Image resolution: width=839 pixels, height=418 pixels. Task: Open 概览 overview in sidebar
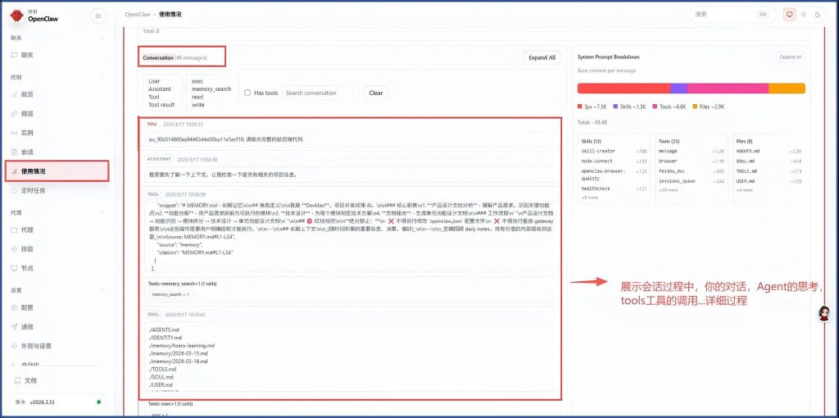[x=27, y=94]
